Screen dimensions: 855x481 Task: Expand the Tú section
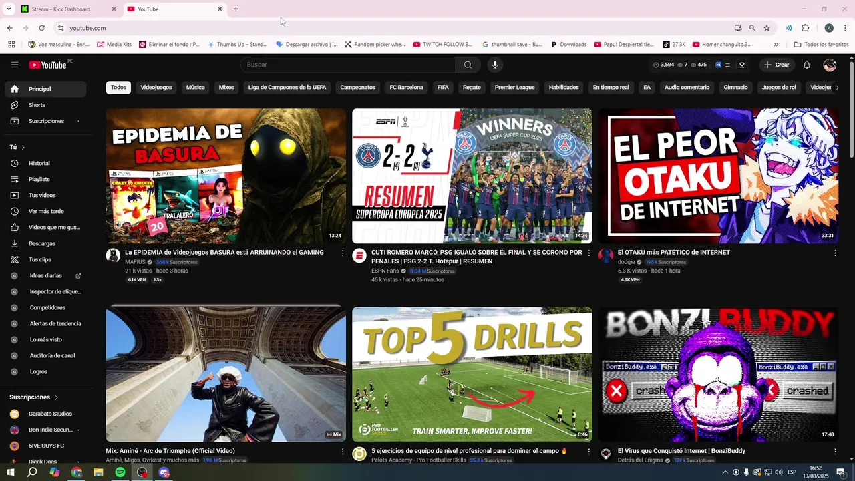coord(17,147)
